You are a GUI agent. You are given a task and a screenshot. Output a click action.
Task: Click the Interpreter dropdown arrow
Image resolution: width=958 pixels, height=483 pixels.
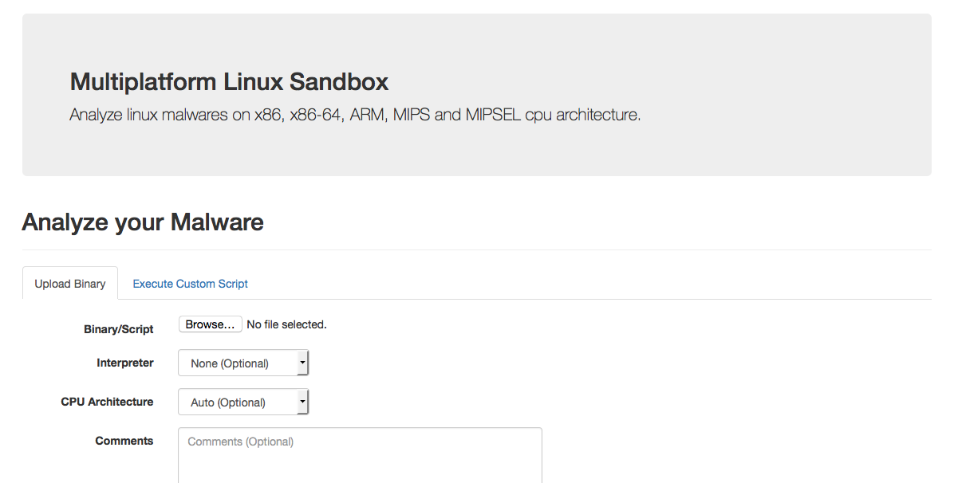point(303,363)
